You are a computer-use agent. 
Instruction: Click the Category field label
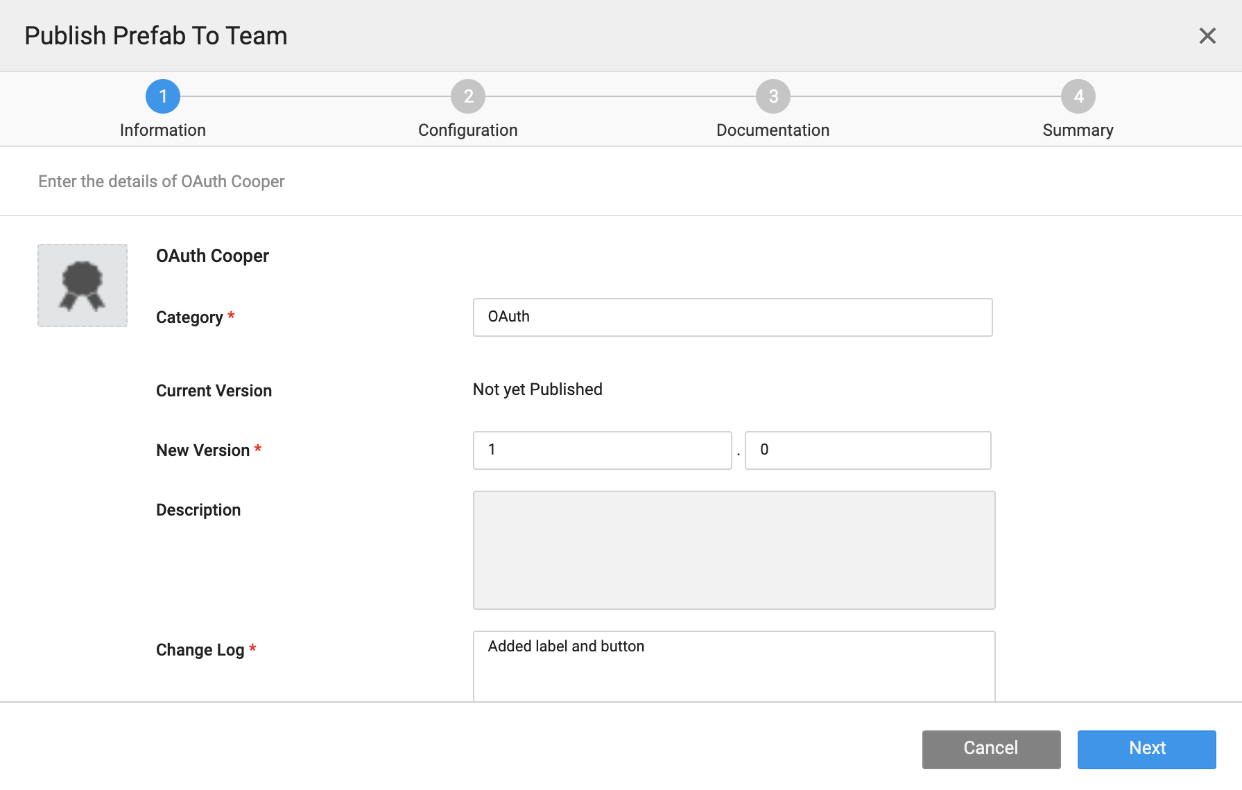tap(189, 317)
